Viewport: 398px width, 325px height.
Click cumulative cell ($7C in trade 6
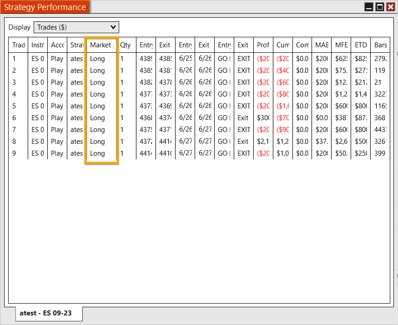click(x=282, y=117)
